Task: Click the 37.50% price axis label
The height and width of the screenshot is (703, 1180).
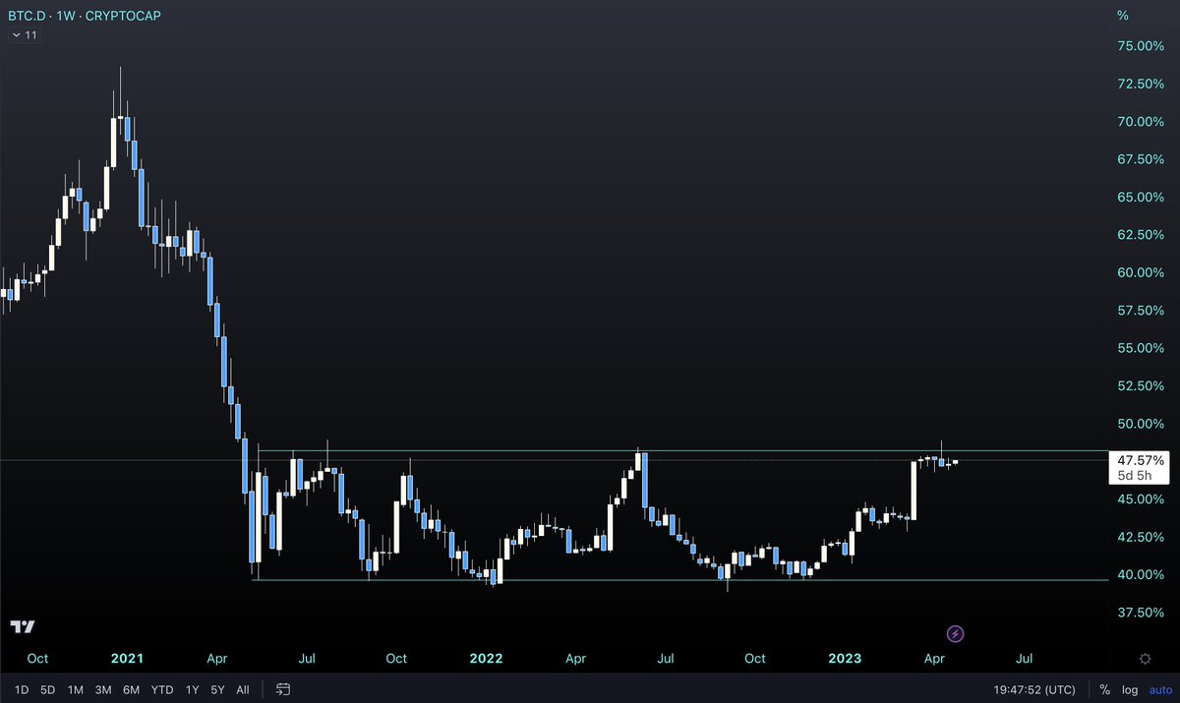Action: pos(1141,612)
